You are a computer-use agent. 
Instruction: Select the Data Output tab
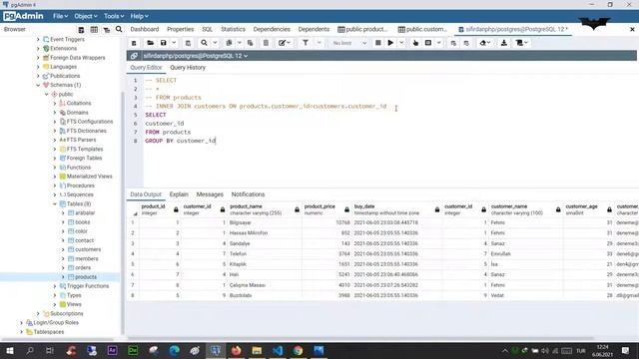pyautogui.click(x=146, y=194)
